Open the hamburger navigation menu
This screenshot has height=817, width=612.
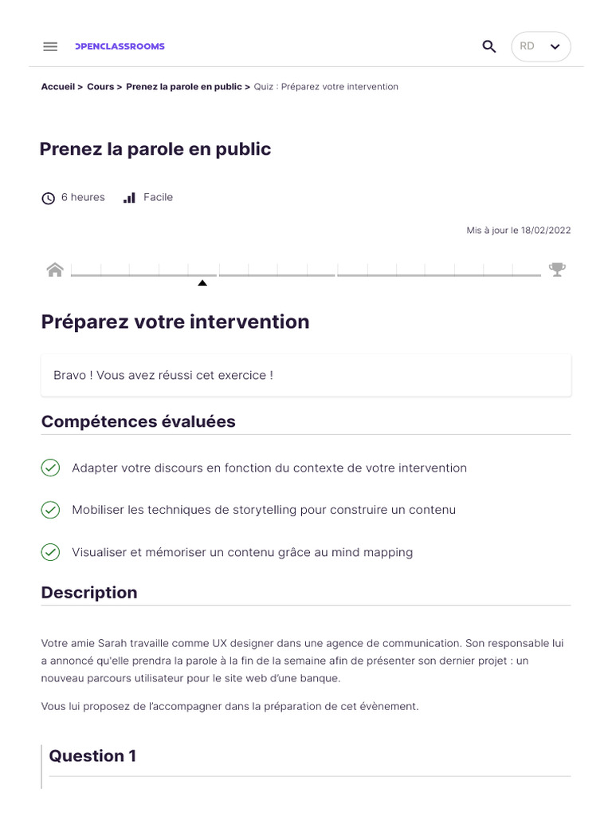(50, 46)
